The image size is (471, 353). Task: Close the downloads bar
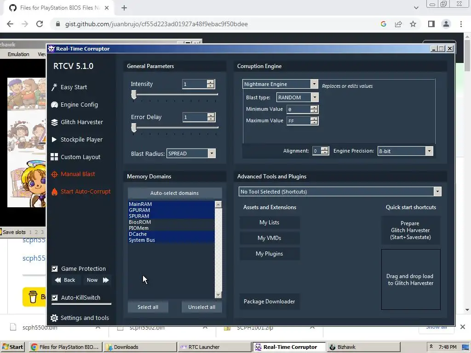[x=463, y=327]
